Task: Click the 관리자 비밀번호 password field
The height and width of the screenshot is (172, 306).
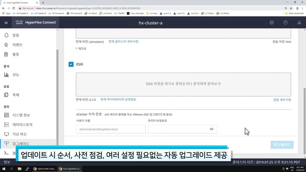Action: pos(182,129)
